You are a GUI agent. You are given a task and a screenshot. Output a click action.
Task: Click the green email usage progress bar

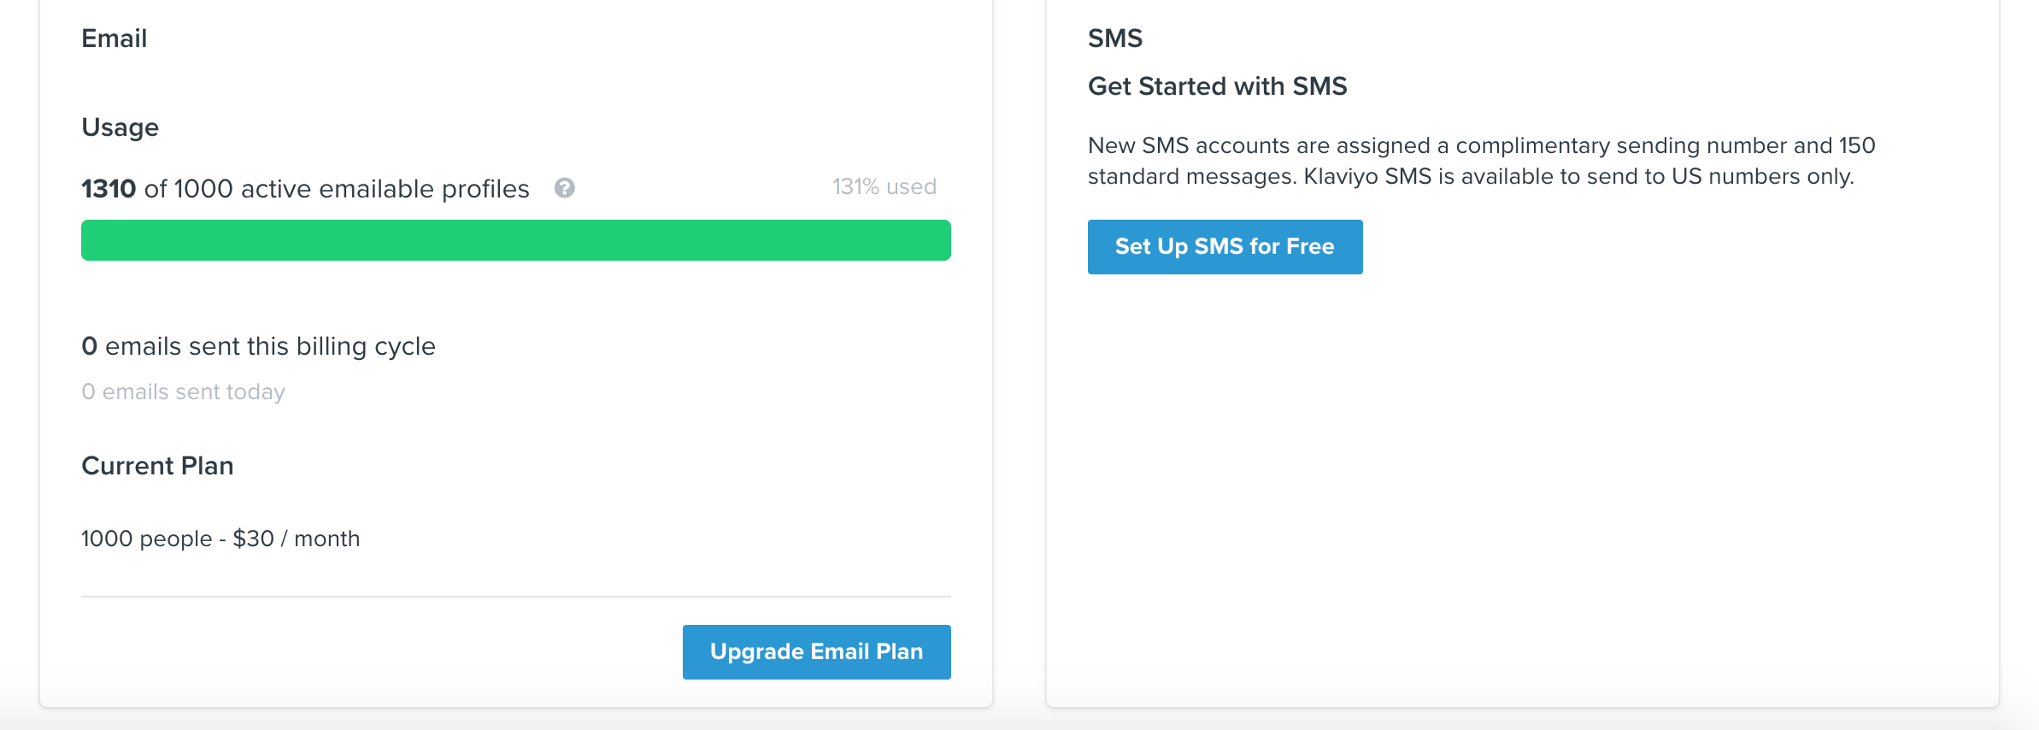pyautogui.click(x=515, y=240)
